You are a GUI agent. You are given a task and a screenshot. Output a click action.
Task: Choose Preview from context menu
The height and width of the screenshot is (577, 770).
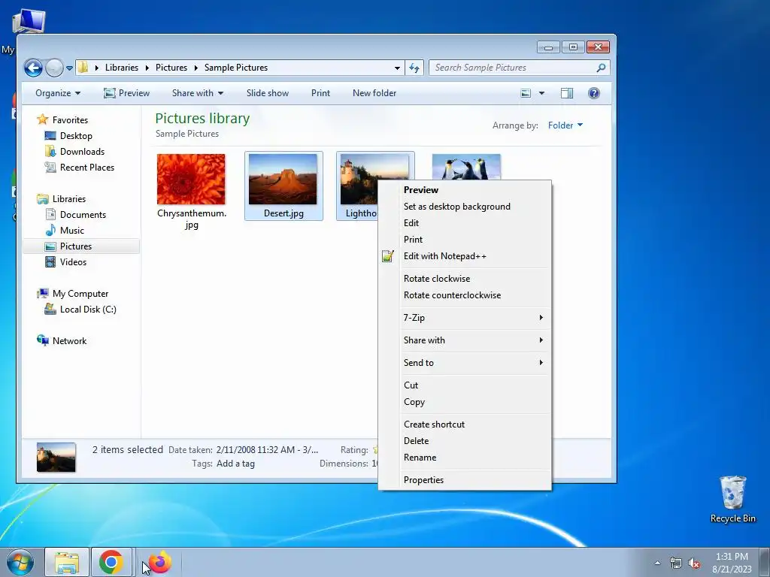[465, 189]
